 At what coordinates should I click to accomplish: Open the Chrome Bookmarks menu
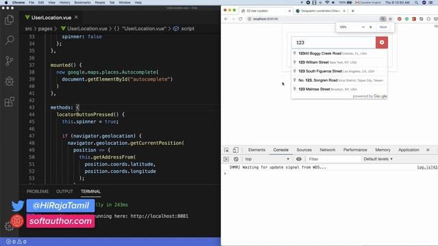tap(82, 3)
